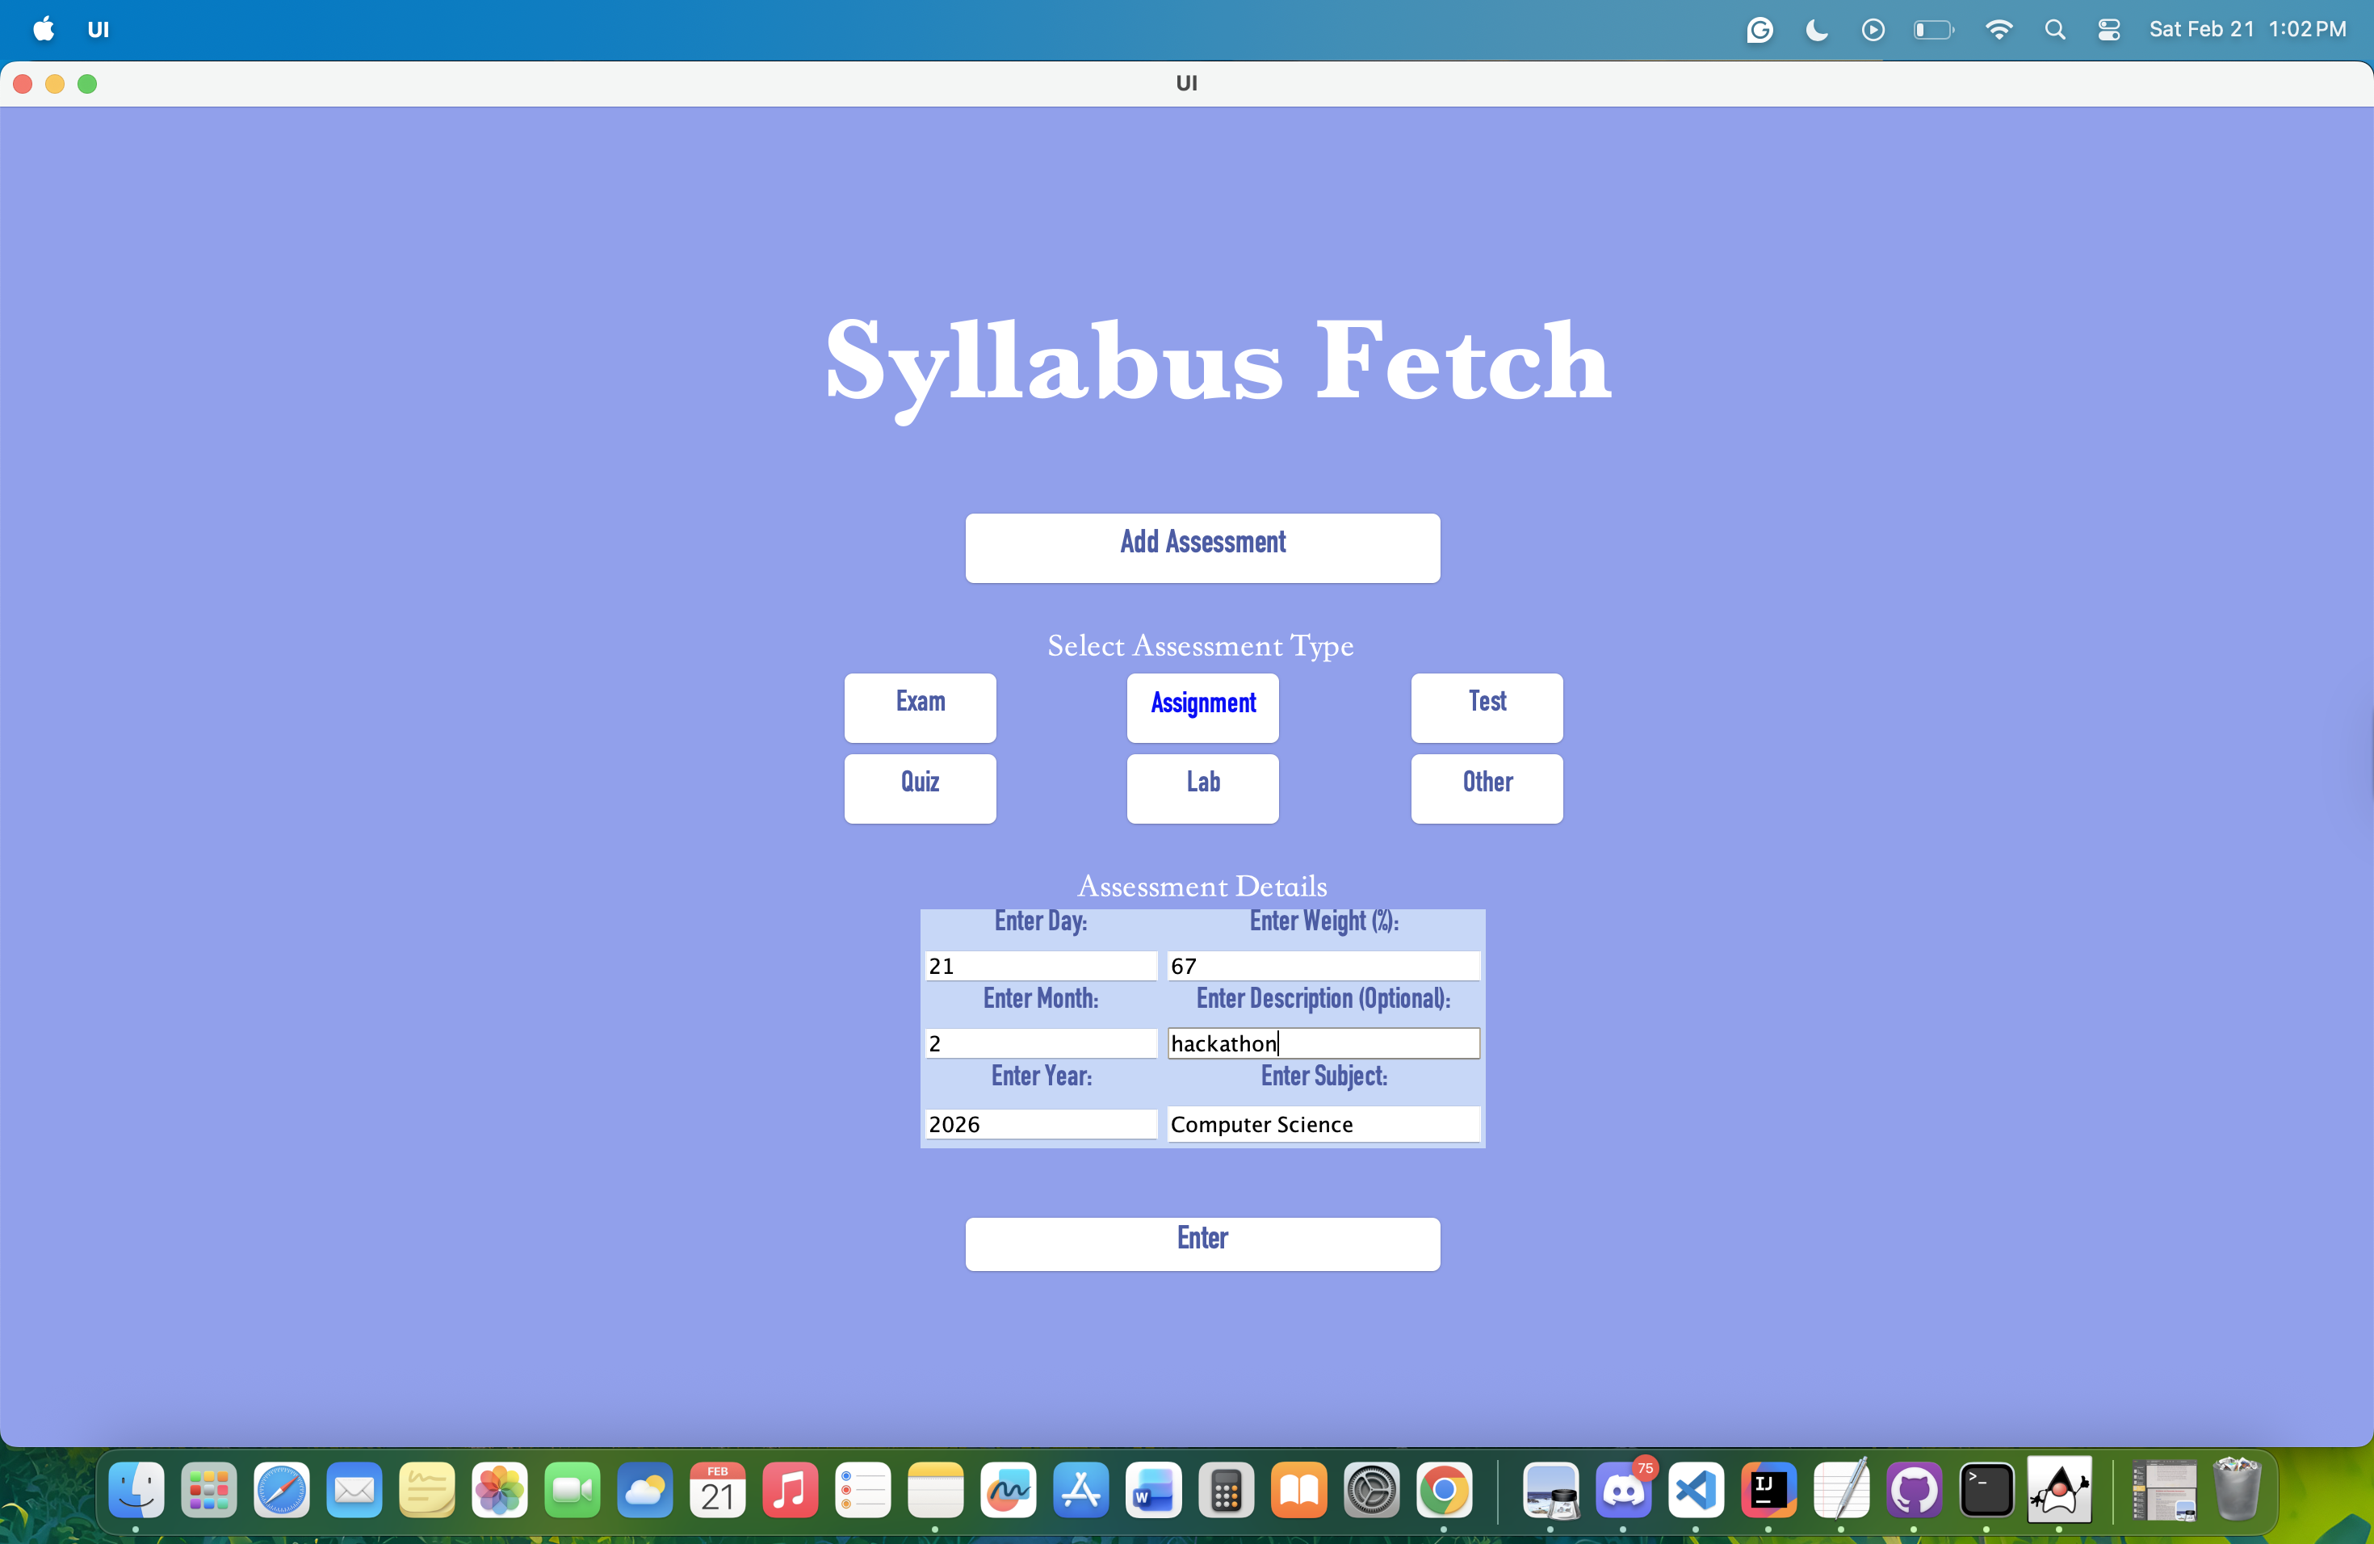Click the Enter Day input field
Screen dimensions: 2374x1544
pos(1039,966)
